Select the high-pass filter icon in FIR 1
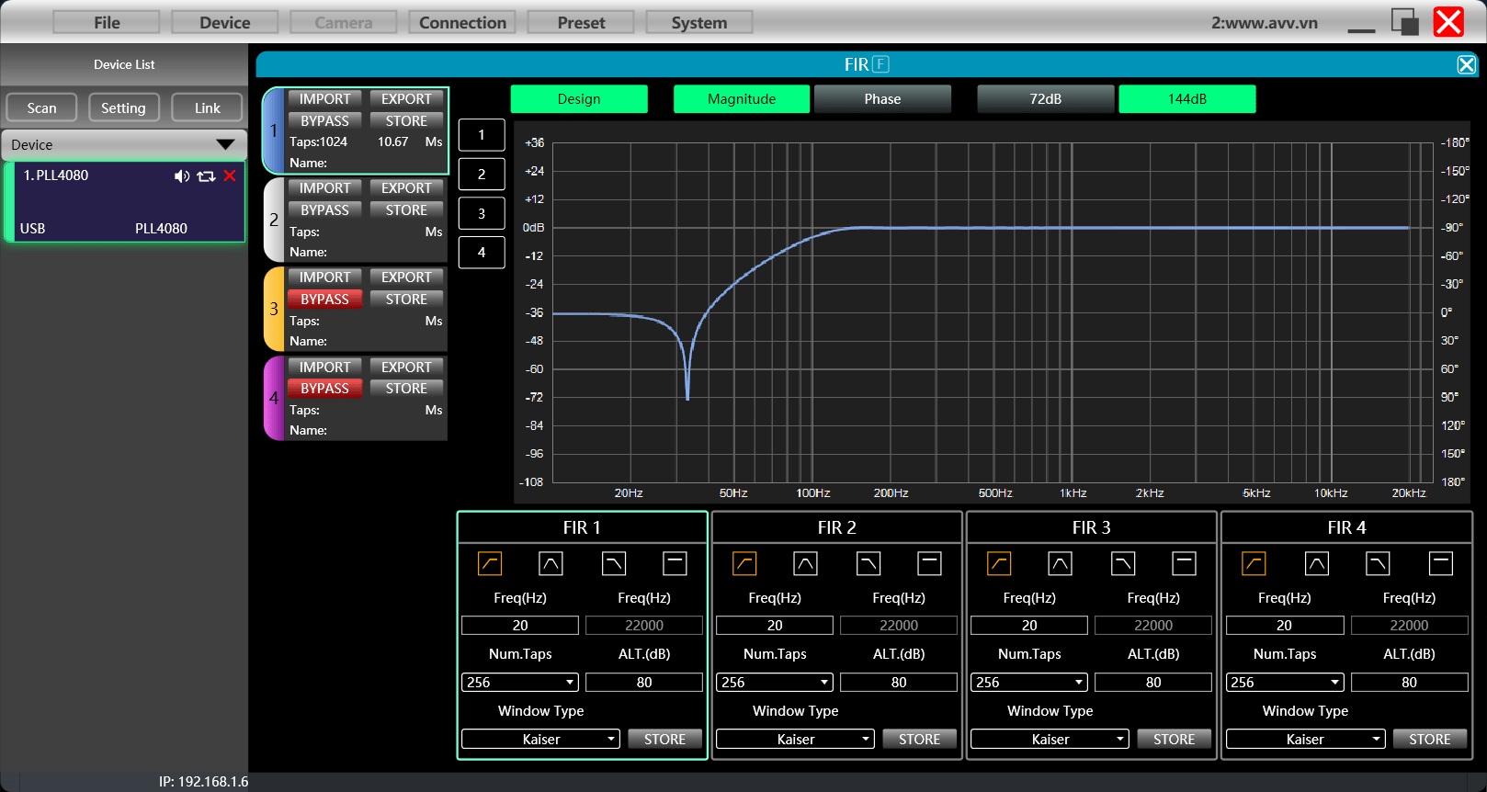The height and width of the screenshot is (792, 1487). (x=490, y=563)
